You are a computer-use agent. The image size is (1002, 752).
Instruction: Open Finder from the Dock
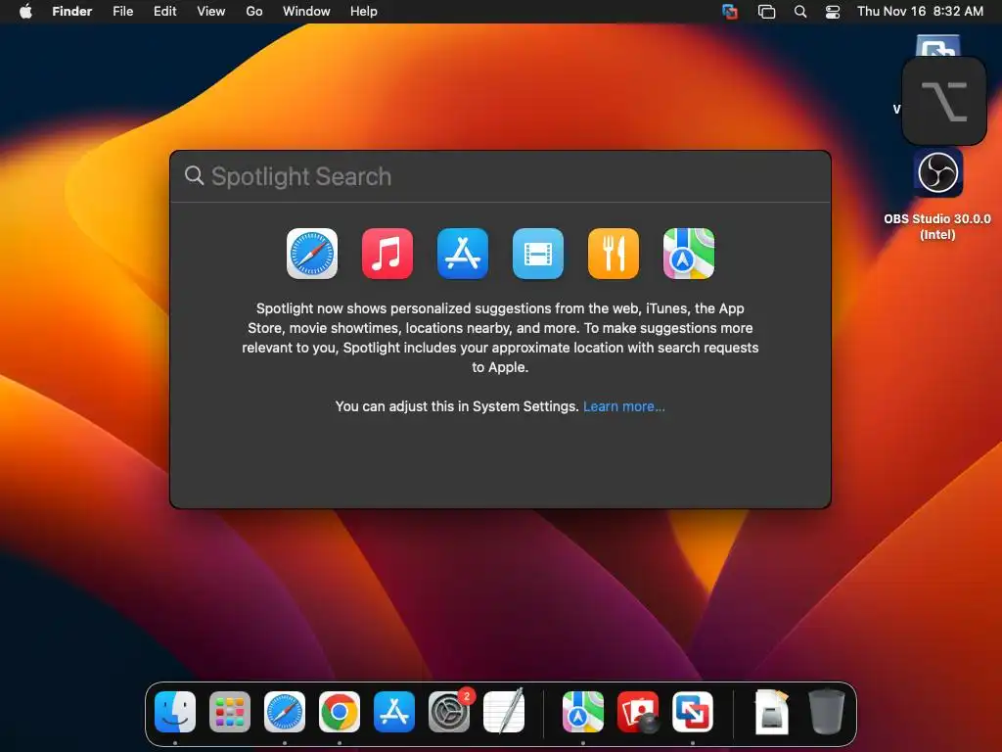pyautogui.click(x=175, y=712)
